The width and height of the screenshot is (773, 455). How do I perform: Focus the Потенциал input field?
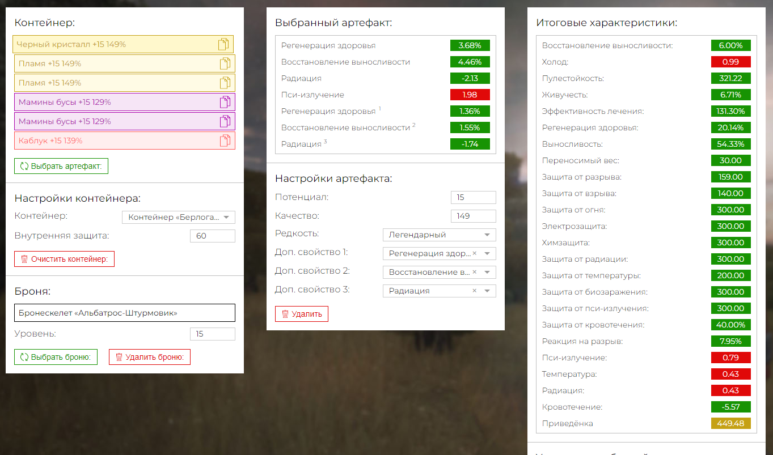(x=474, y=197)
